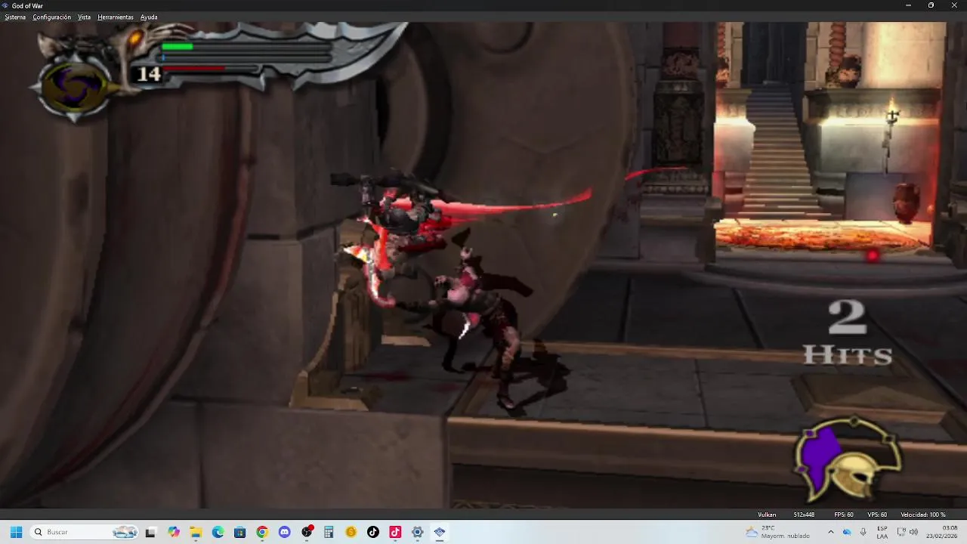
Task: Open Discord from the taskbar
Action: (x=284, y=532)
